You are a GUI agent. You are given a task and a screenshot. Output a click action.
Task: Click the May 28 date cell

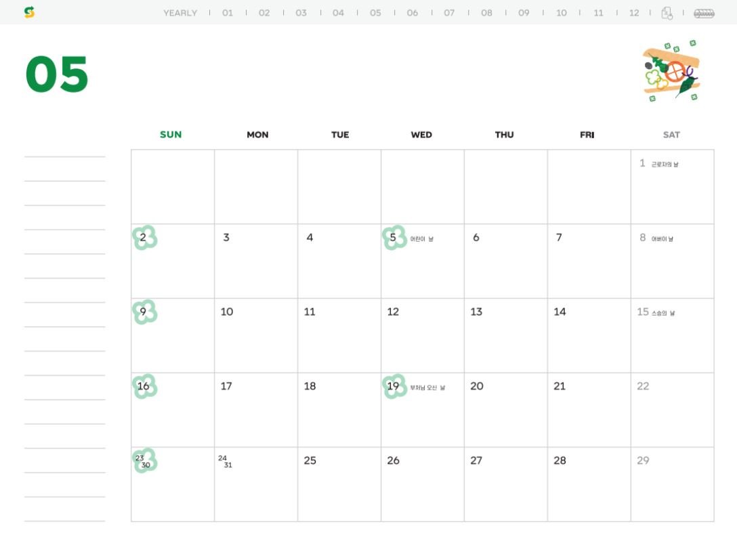point(589,484)
